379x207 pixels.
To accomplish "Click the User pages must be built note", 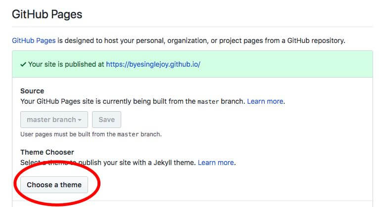I will coord(91,134).
